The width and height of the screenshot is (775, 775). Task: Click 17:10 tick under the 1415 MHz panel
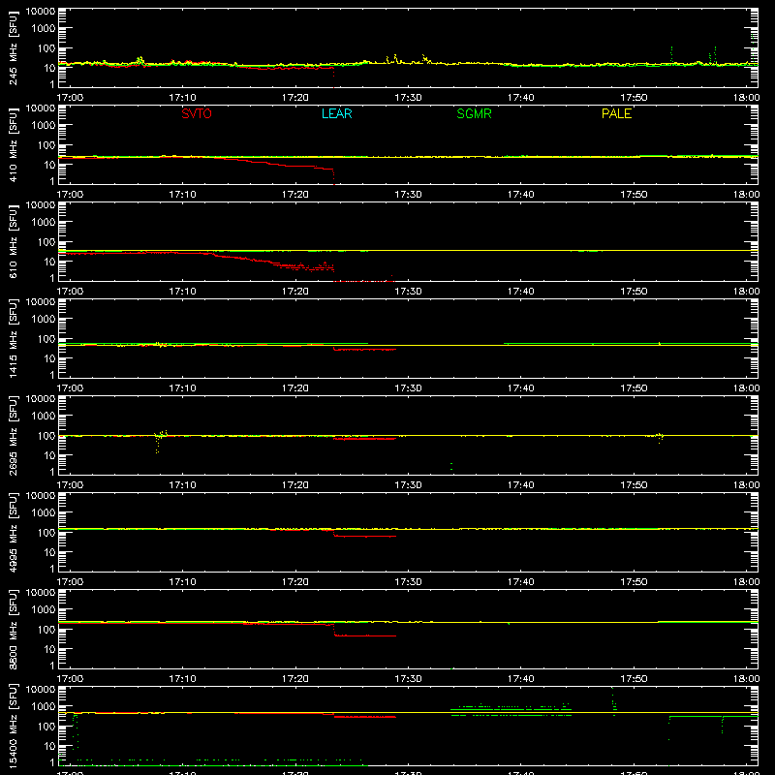coord(182,388)
